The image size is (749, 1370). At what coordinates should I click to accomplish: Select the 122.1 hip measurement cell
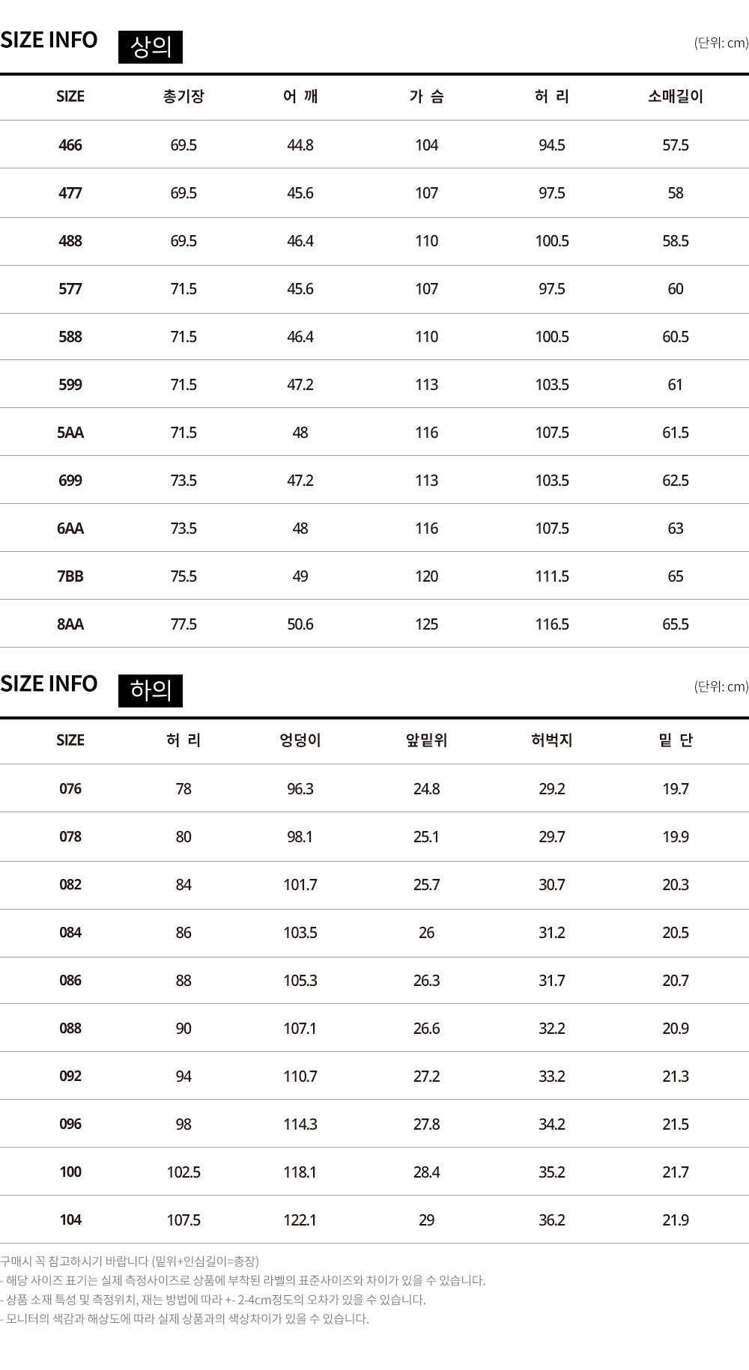300,1220
